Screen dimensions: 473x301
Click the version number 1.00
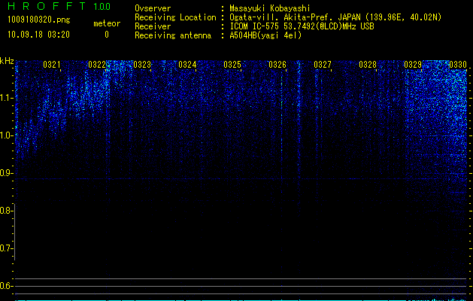102,6
